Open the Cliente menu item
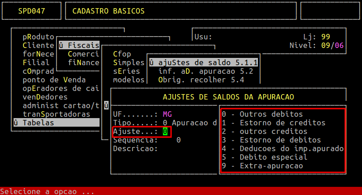The width and height of the screenshot is (362, 195). [38, 45]
